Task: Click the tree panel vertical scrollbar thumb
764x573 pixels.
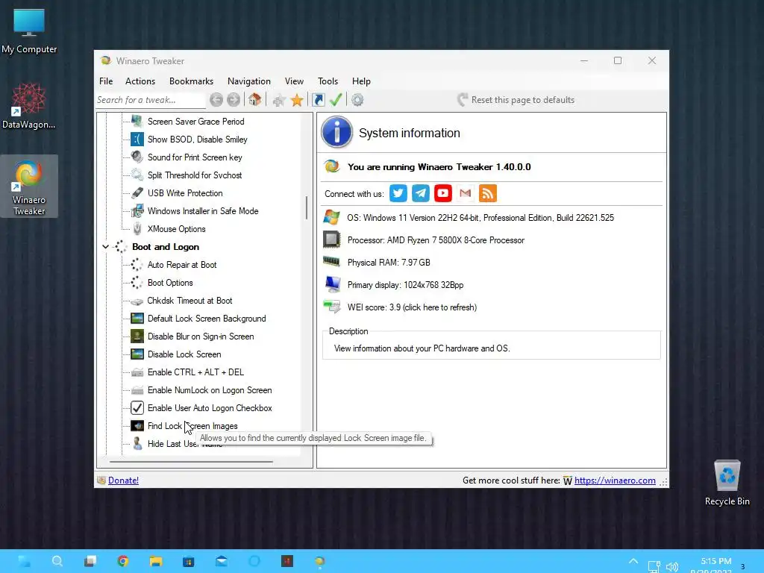Action: point(307,207)
